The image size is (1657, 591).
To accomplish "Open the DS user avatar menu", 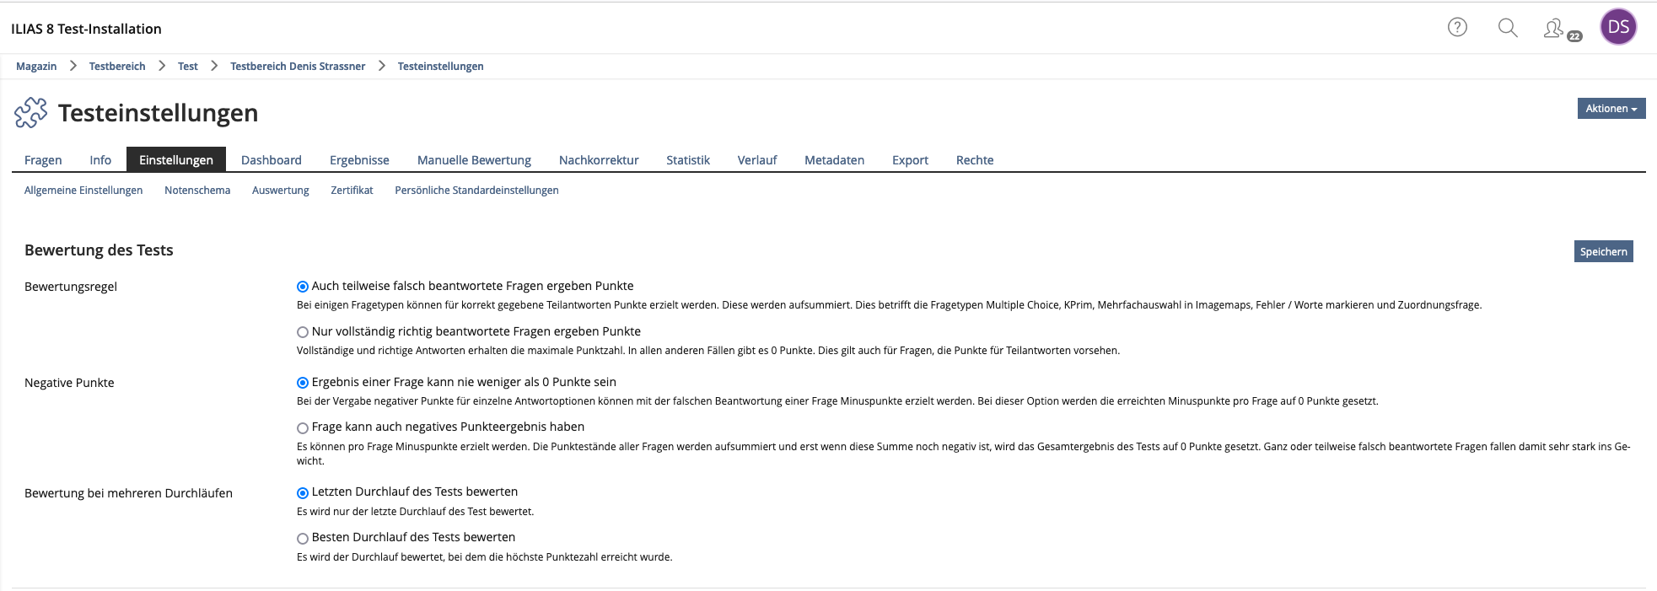I will 1618,27.
